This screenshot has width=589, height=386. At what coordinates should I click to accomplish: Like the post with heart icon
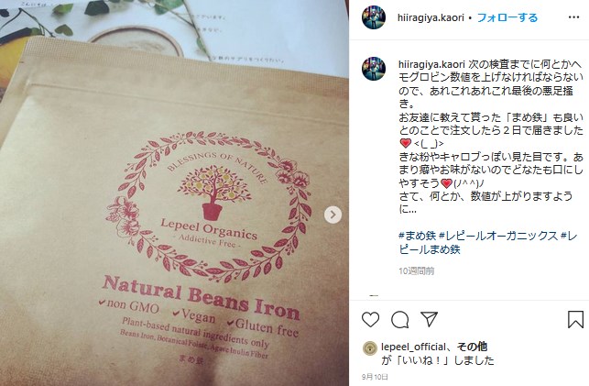pyautogui.click(x=370, y=319)
